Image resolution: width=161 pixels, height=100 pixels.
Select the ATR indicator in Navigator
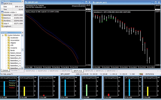12,45
